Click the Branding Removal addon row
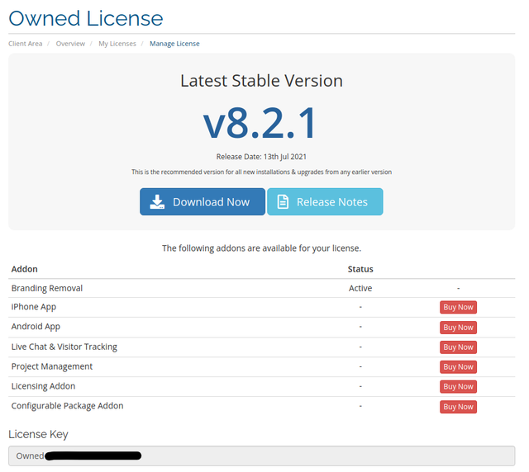The width and height of the screenshot is (529, 472). 47,288
